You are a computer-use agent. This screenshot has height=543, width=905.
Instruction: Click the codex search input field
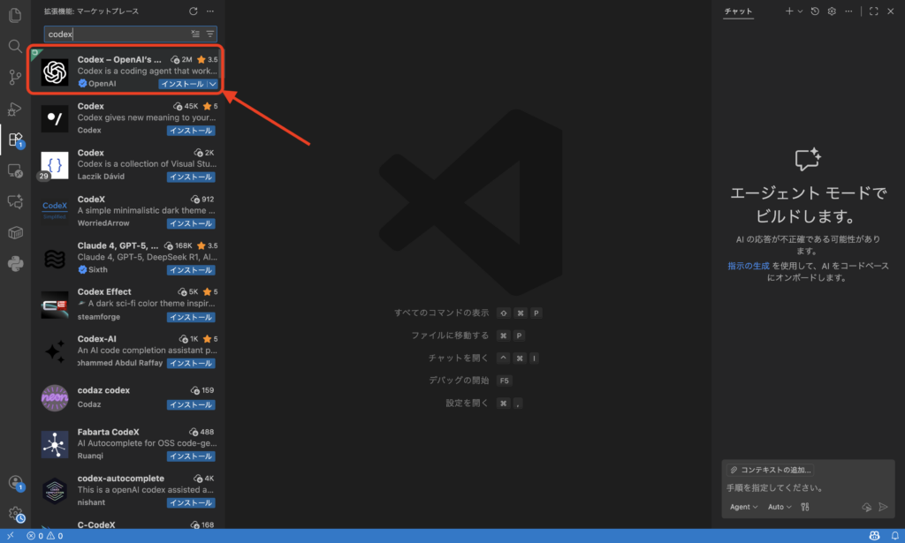115,34
